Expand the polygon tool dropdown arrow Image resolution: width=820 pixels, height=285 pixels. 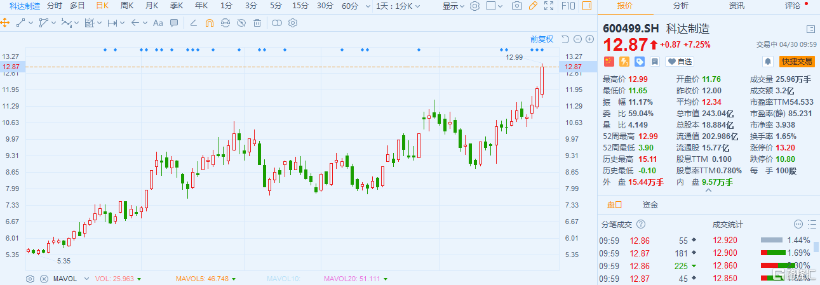53,23
